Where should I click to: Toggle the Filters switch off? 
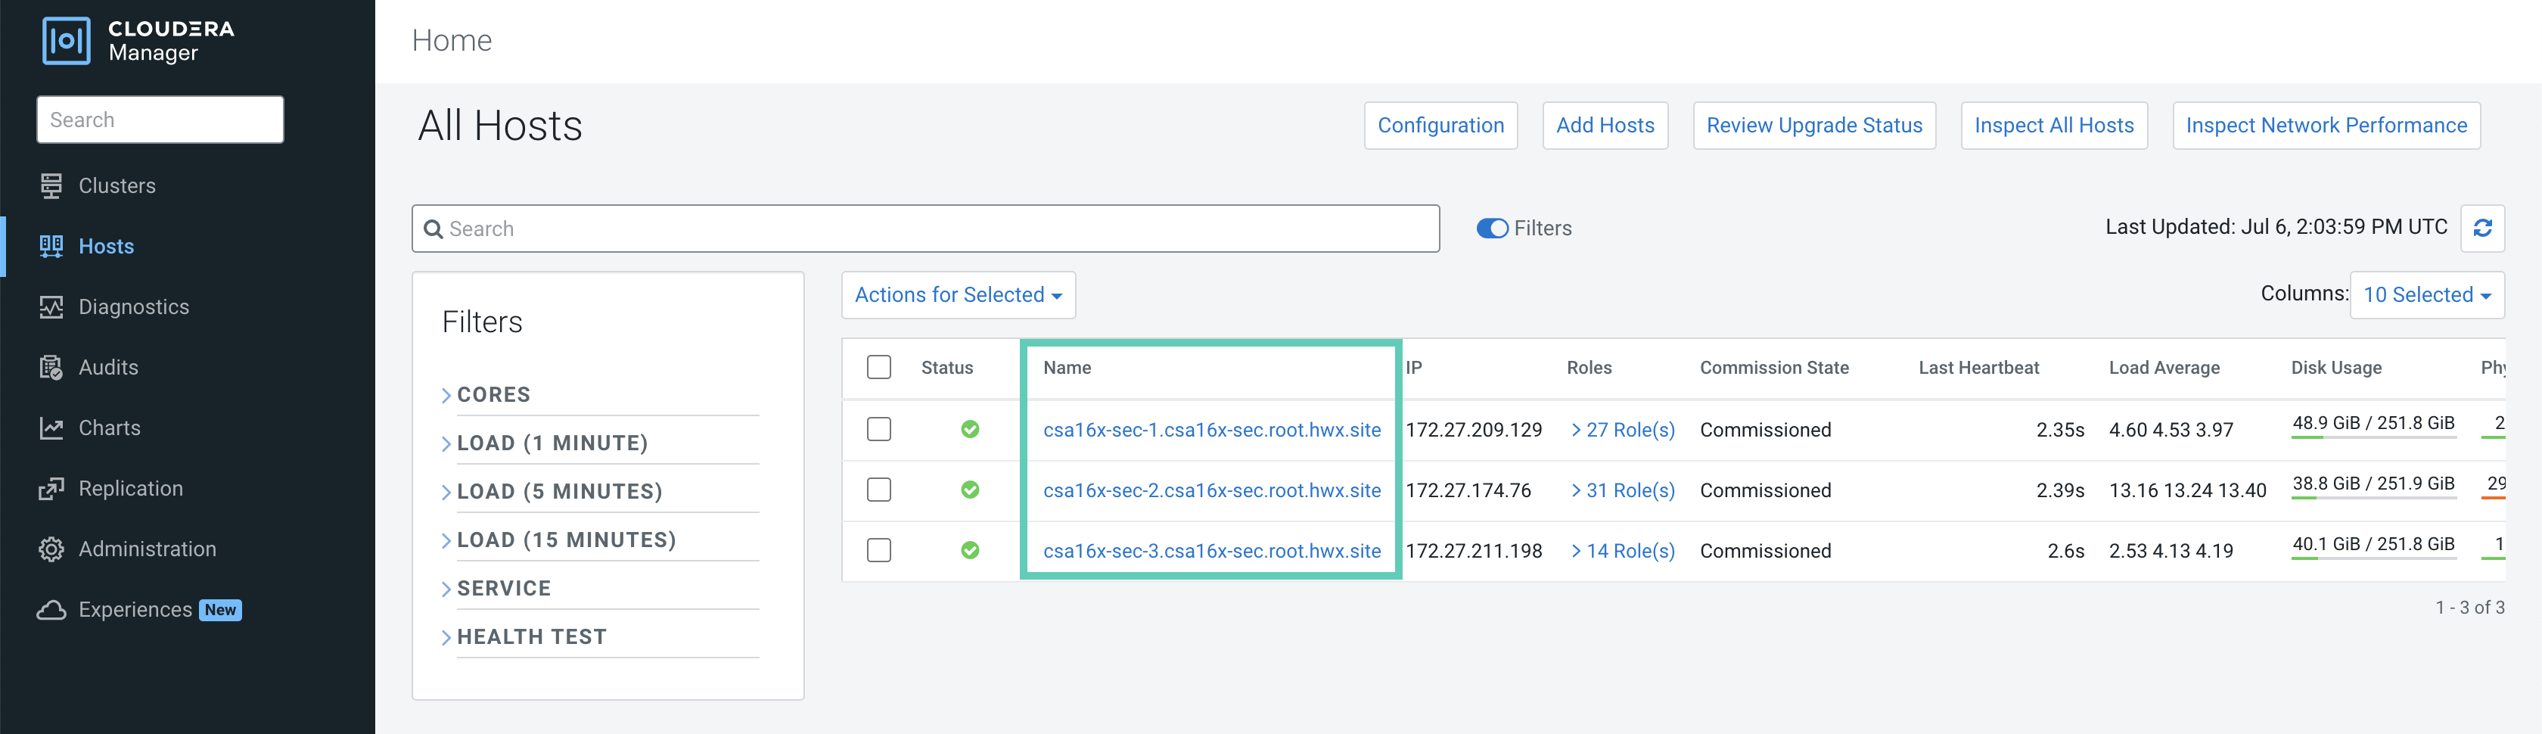pos(1491,228)
